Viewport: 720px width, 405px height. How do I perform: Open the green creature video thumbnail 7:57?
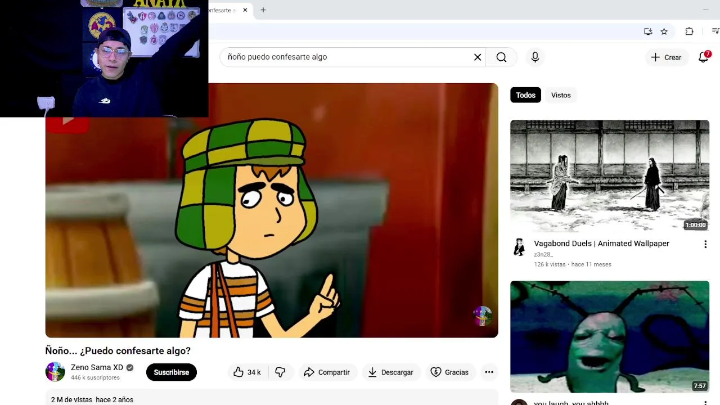[610, 336]
